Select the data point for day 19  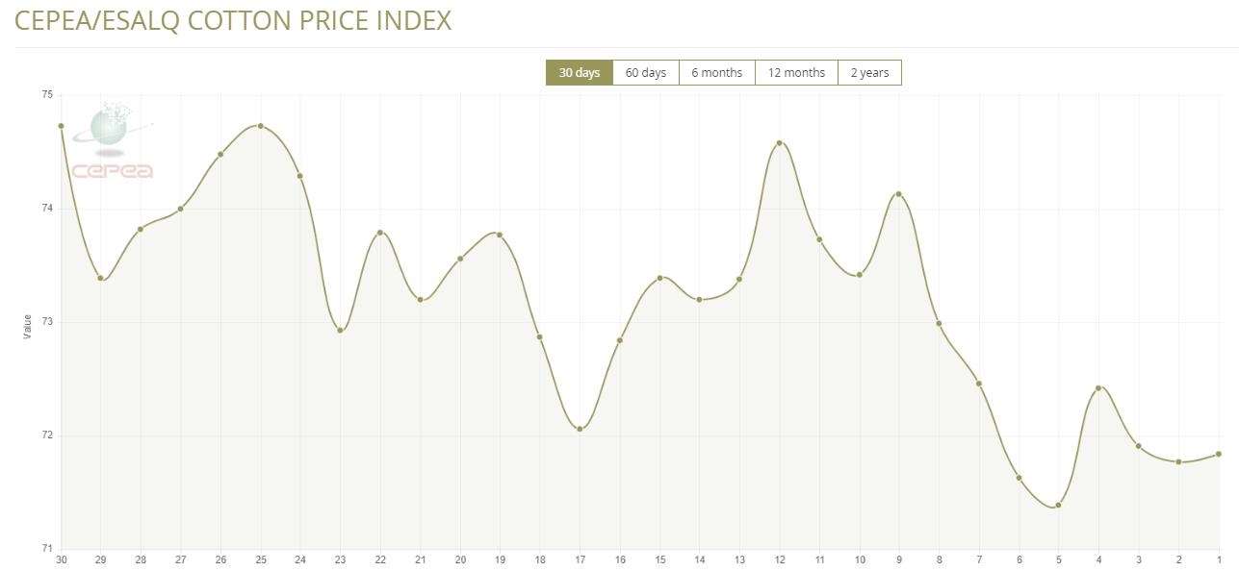tap(500, 235)
